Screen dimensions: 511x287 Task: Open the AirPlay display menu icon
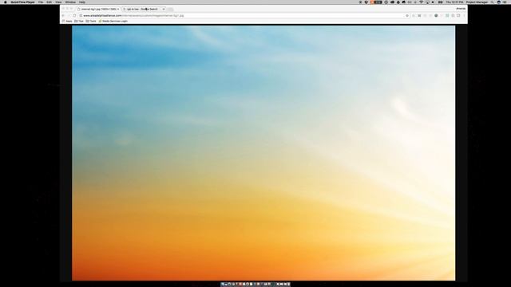click(x=427, y=2)
